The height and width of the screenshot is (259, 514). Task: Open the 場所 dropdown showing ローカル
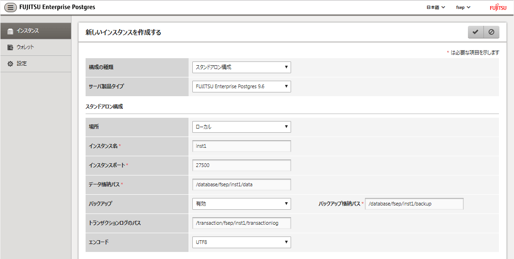click(x=242, y=127)
